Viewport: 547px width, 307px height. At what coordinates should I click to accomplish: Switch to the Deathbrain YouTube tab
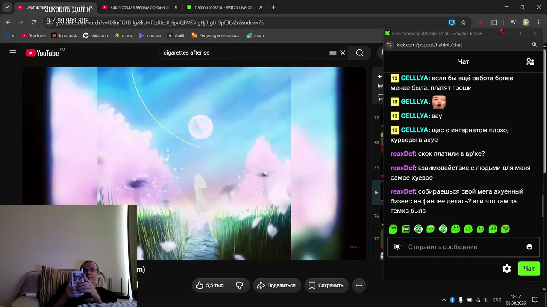(55, 7)
